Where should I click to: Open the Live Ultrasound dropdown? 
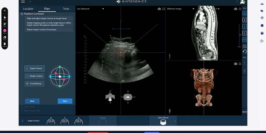[103, 9]
